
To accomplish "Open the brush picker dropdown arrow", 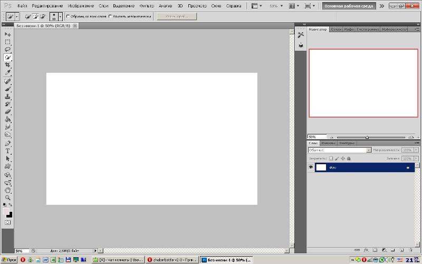I will pos(60,17).
